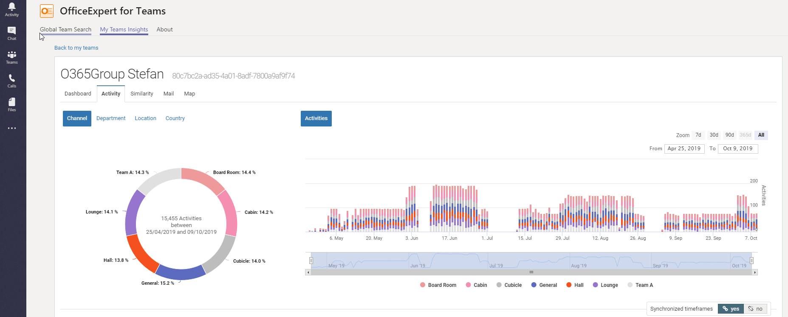The height and width of the screenshot is (317, 788).
Task: Open the To date field
Action: coord(737,149)
